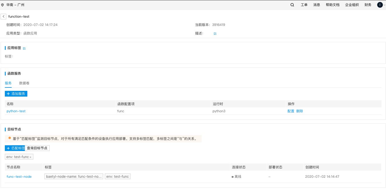
Task: Switch to the 数据卷 tab
Action: pyautogui.click(x=24, y=83)
